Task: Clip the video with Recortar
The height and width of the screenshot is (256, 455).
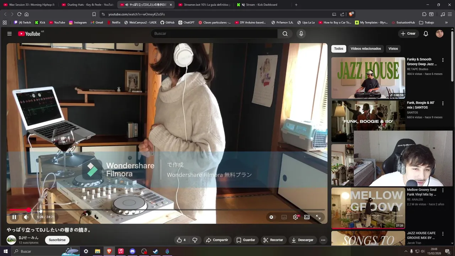Action: tap(273, 240)
